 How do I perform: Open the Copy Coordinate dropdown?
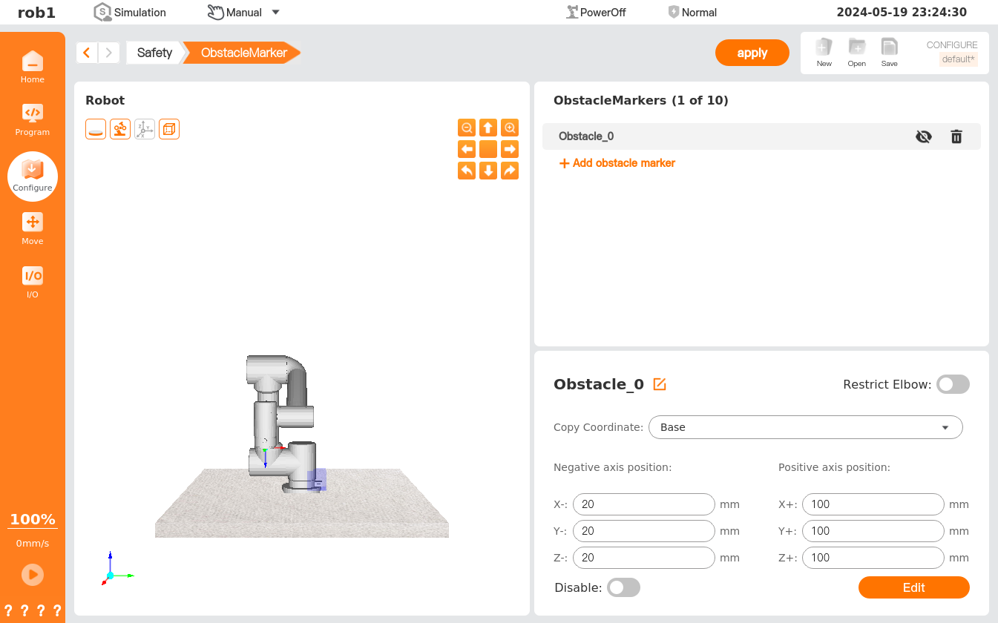click(805, 427)
